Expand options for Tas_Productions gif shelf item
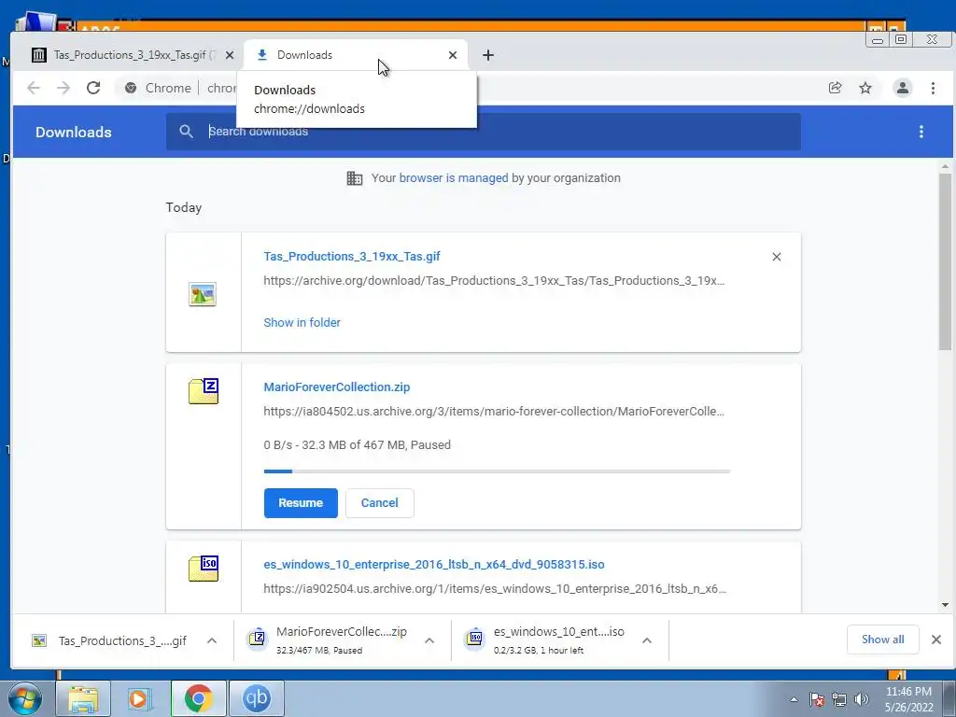This screenshot has height=717, width=956. 212,640
